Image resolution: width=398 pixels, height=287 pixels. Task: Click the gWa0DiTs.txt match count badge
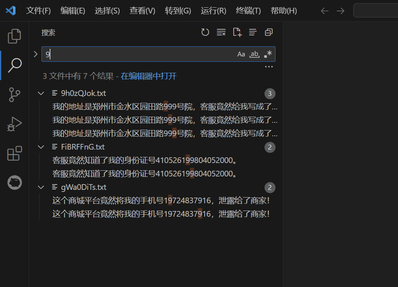[270, 188]
